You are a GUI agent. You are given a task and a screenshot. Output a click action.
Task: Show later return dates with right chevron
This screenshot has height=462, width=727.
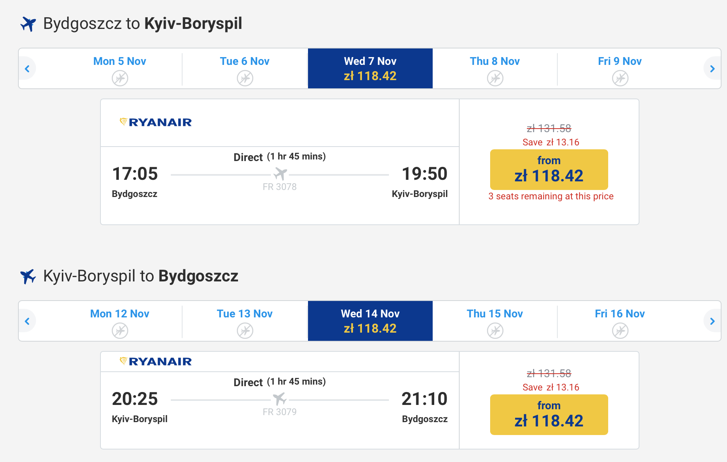[x=712, y=321]
